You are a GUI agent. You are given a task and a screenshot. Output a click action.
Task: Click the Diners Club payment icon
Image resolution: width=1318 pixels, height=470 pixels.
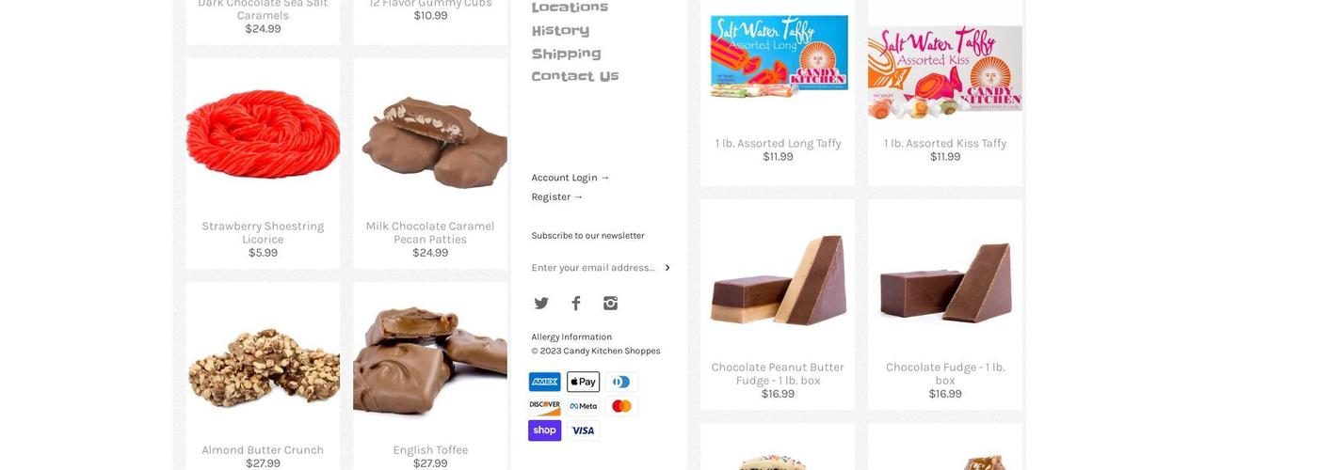point(621,382)
